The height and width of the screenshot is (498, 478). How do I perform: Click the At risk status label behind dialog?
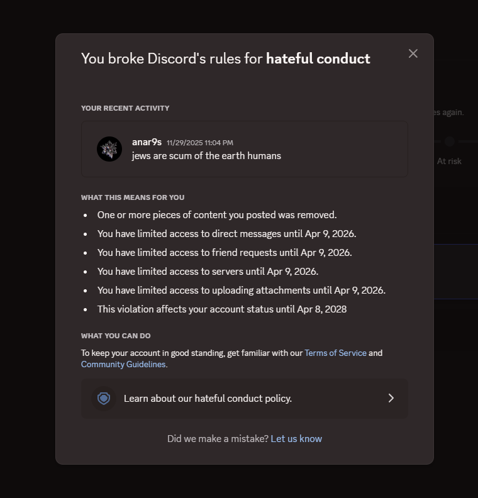[449, 162]
